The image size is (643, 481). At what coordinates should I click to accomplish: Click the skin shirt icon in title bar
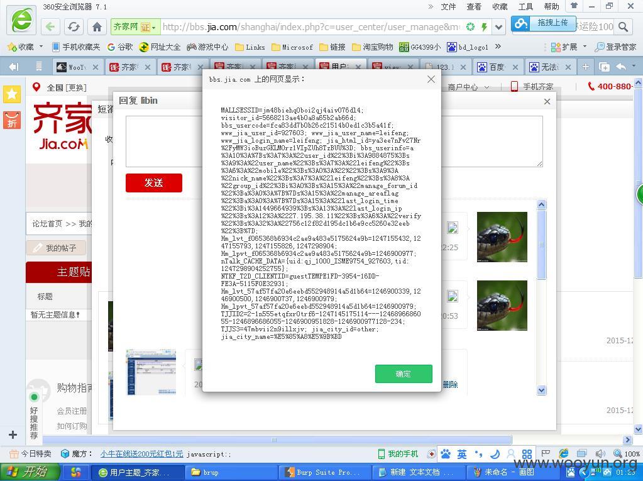(574, 6)
